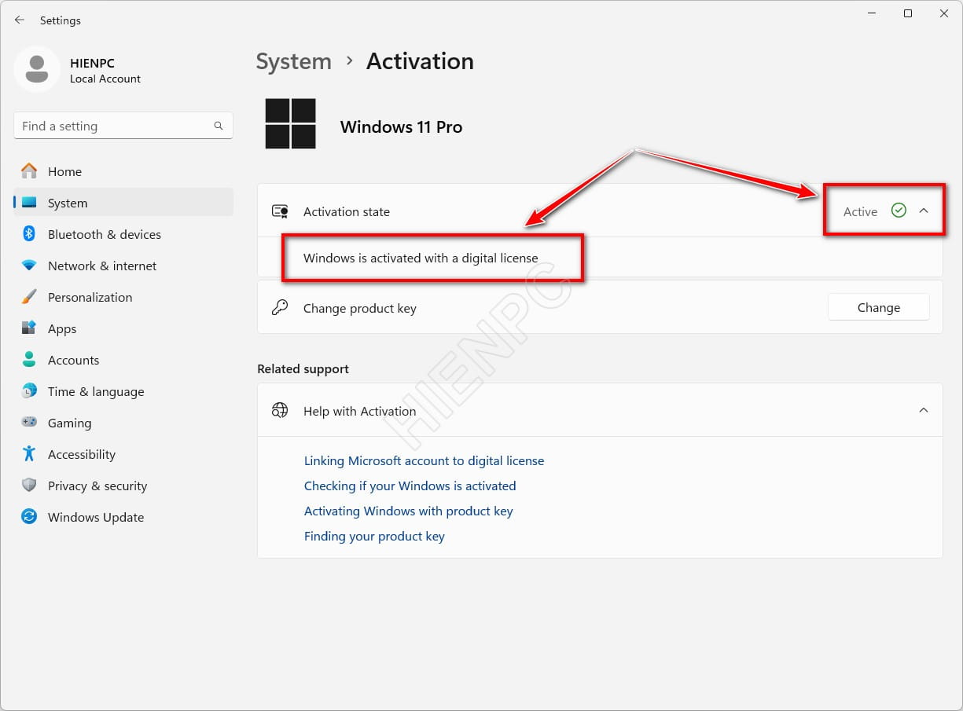Minimize the Settings window

pyautogui.click(x=872, y=13)
